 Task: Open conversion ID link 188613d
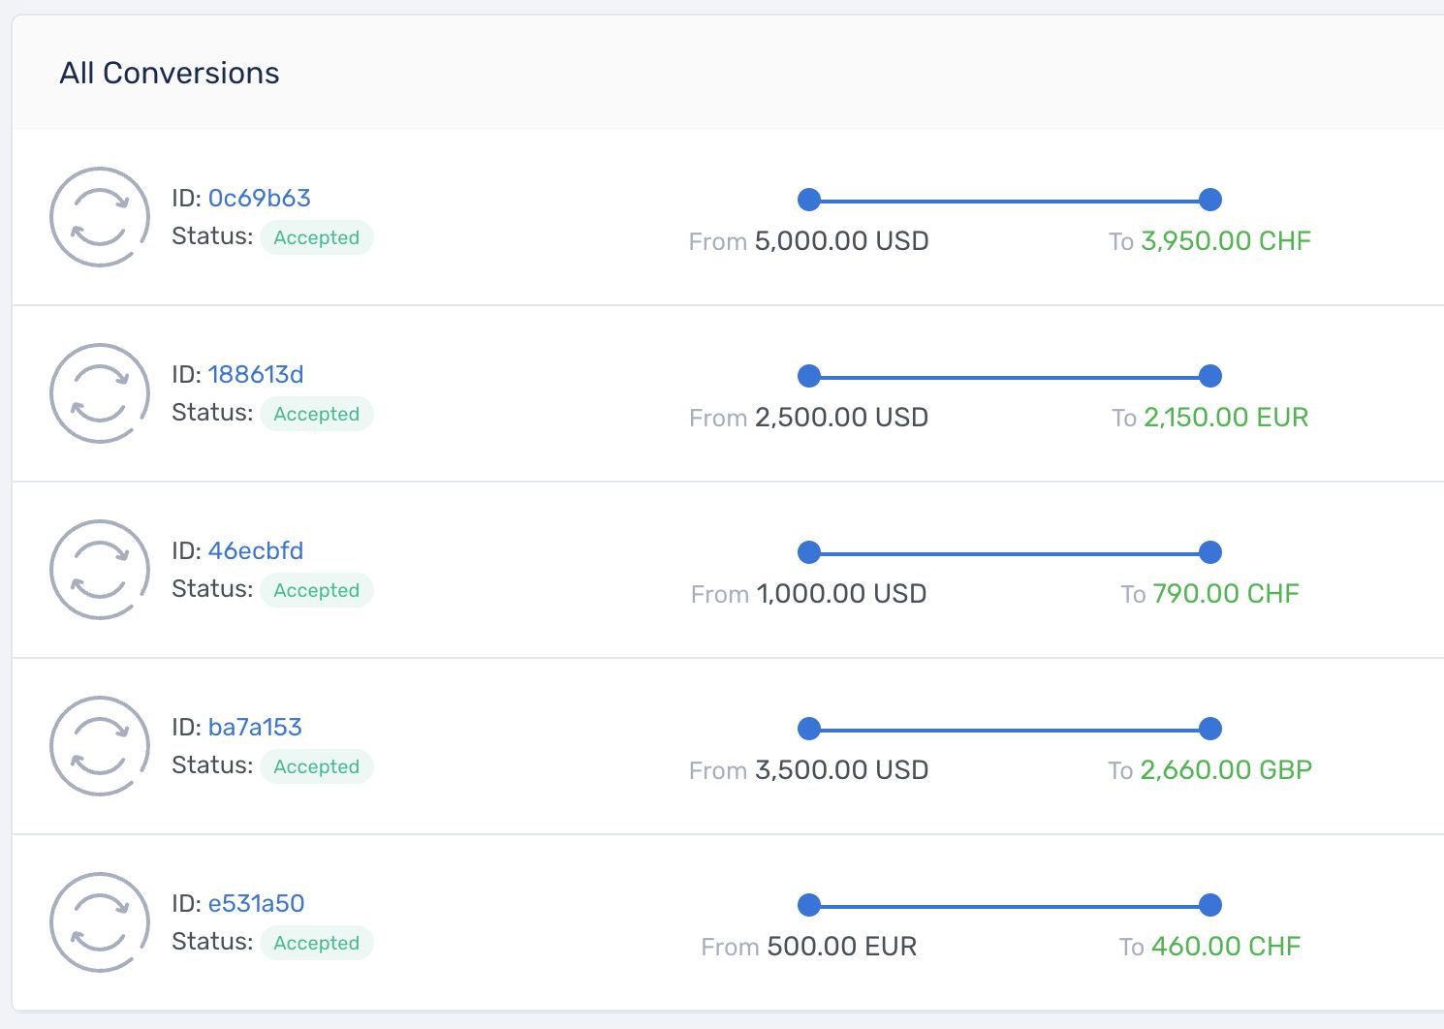[x=256, y=374]
